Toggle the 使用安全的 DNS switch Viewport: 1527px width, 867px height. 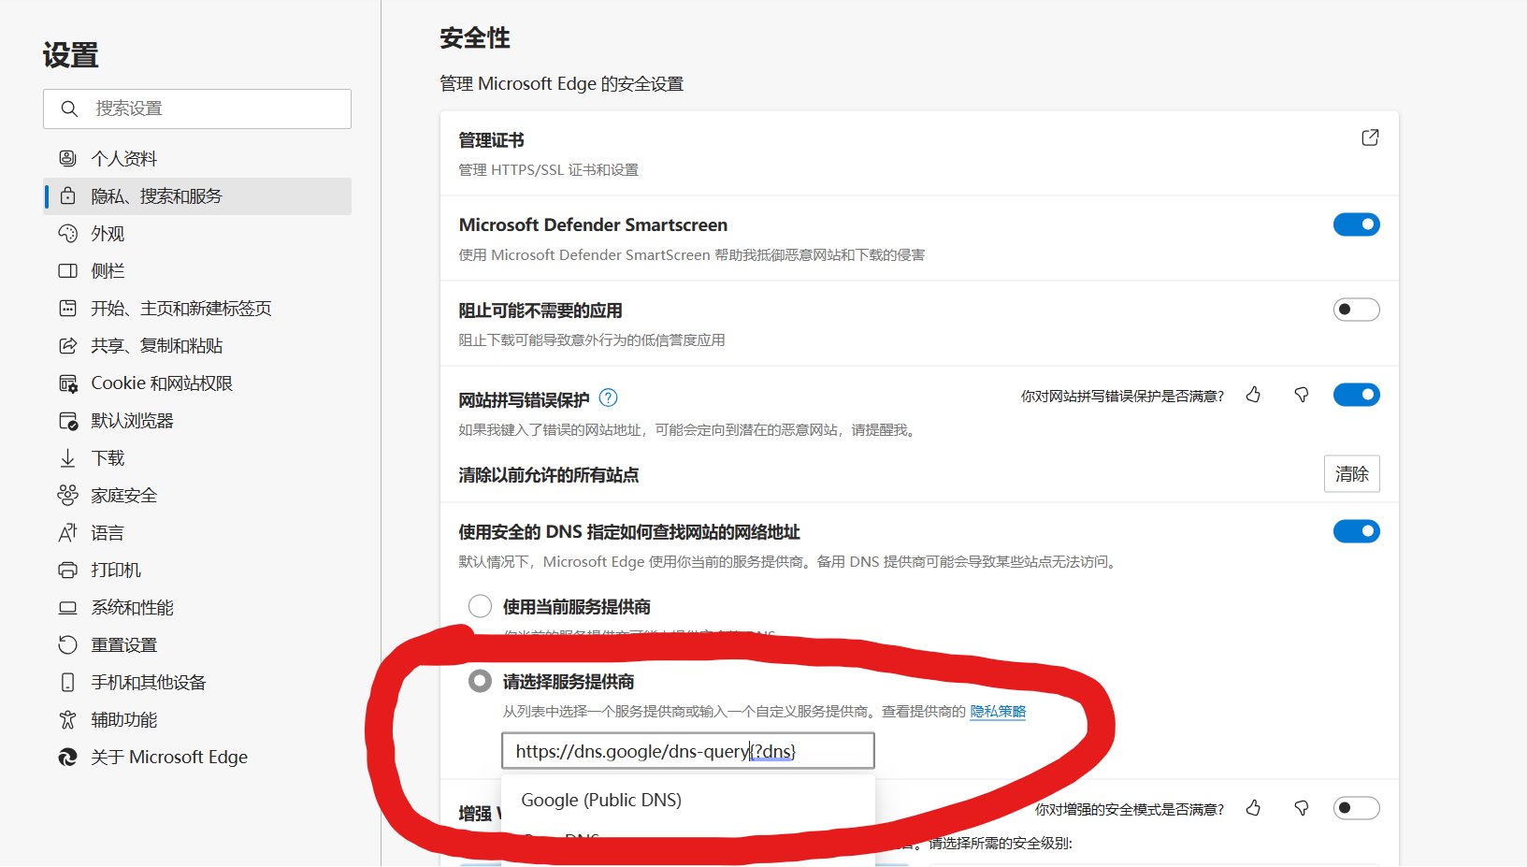coord(1356,531)
